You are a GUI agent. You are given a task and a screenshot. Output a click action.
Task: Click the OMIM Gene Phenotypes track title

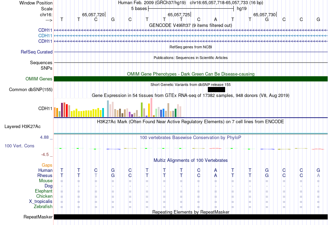191,74
